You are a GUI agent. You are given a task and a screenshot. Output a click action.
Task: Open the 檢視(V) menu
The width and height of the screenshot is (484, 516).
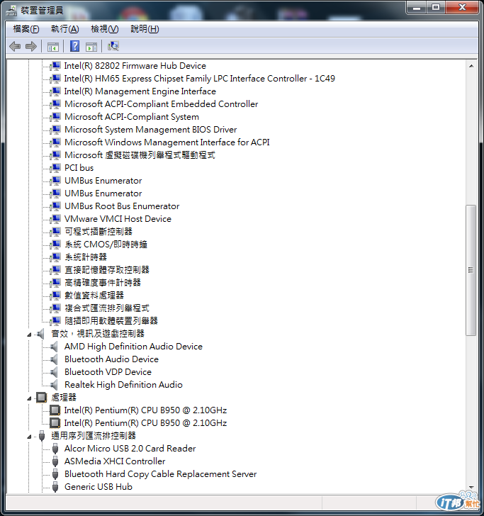(105, 29)
